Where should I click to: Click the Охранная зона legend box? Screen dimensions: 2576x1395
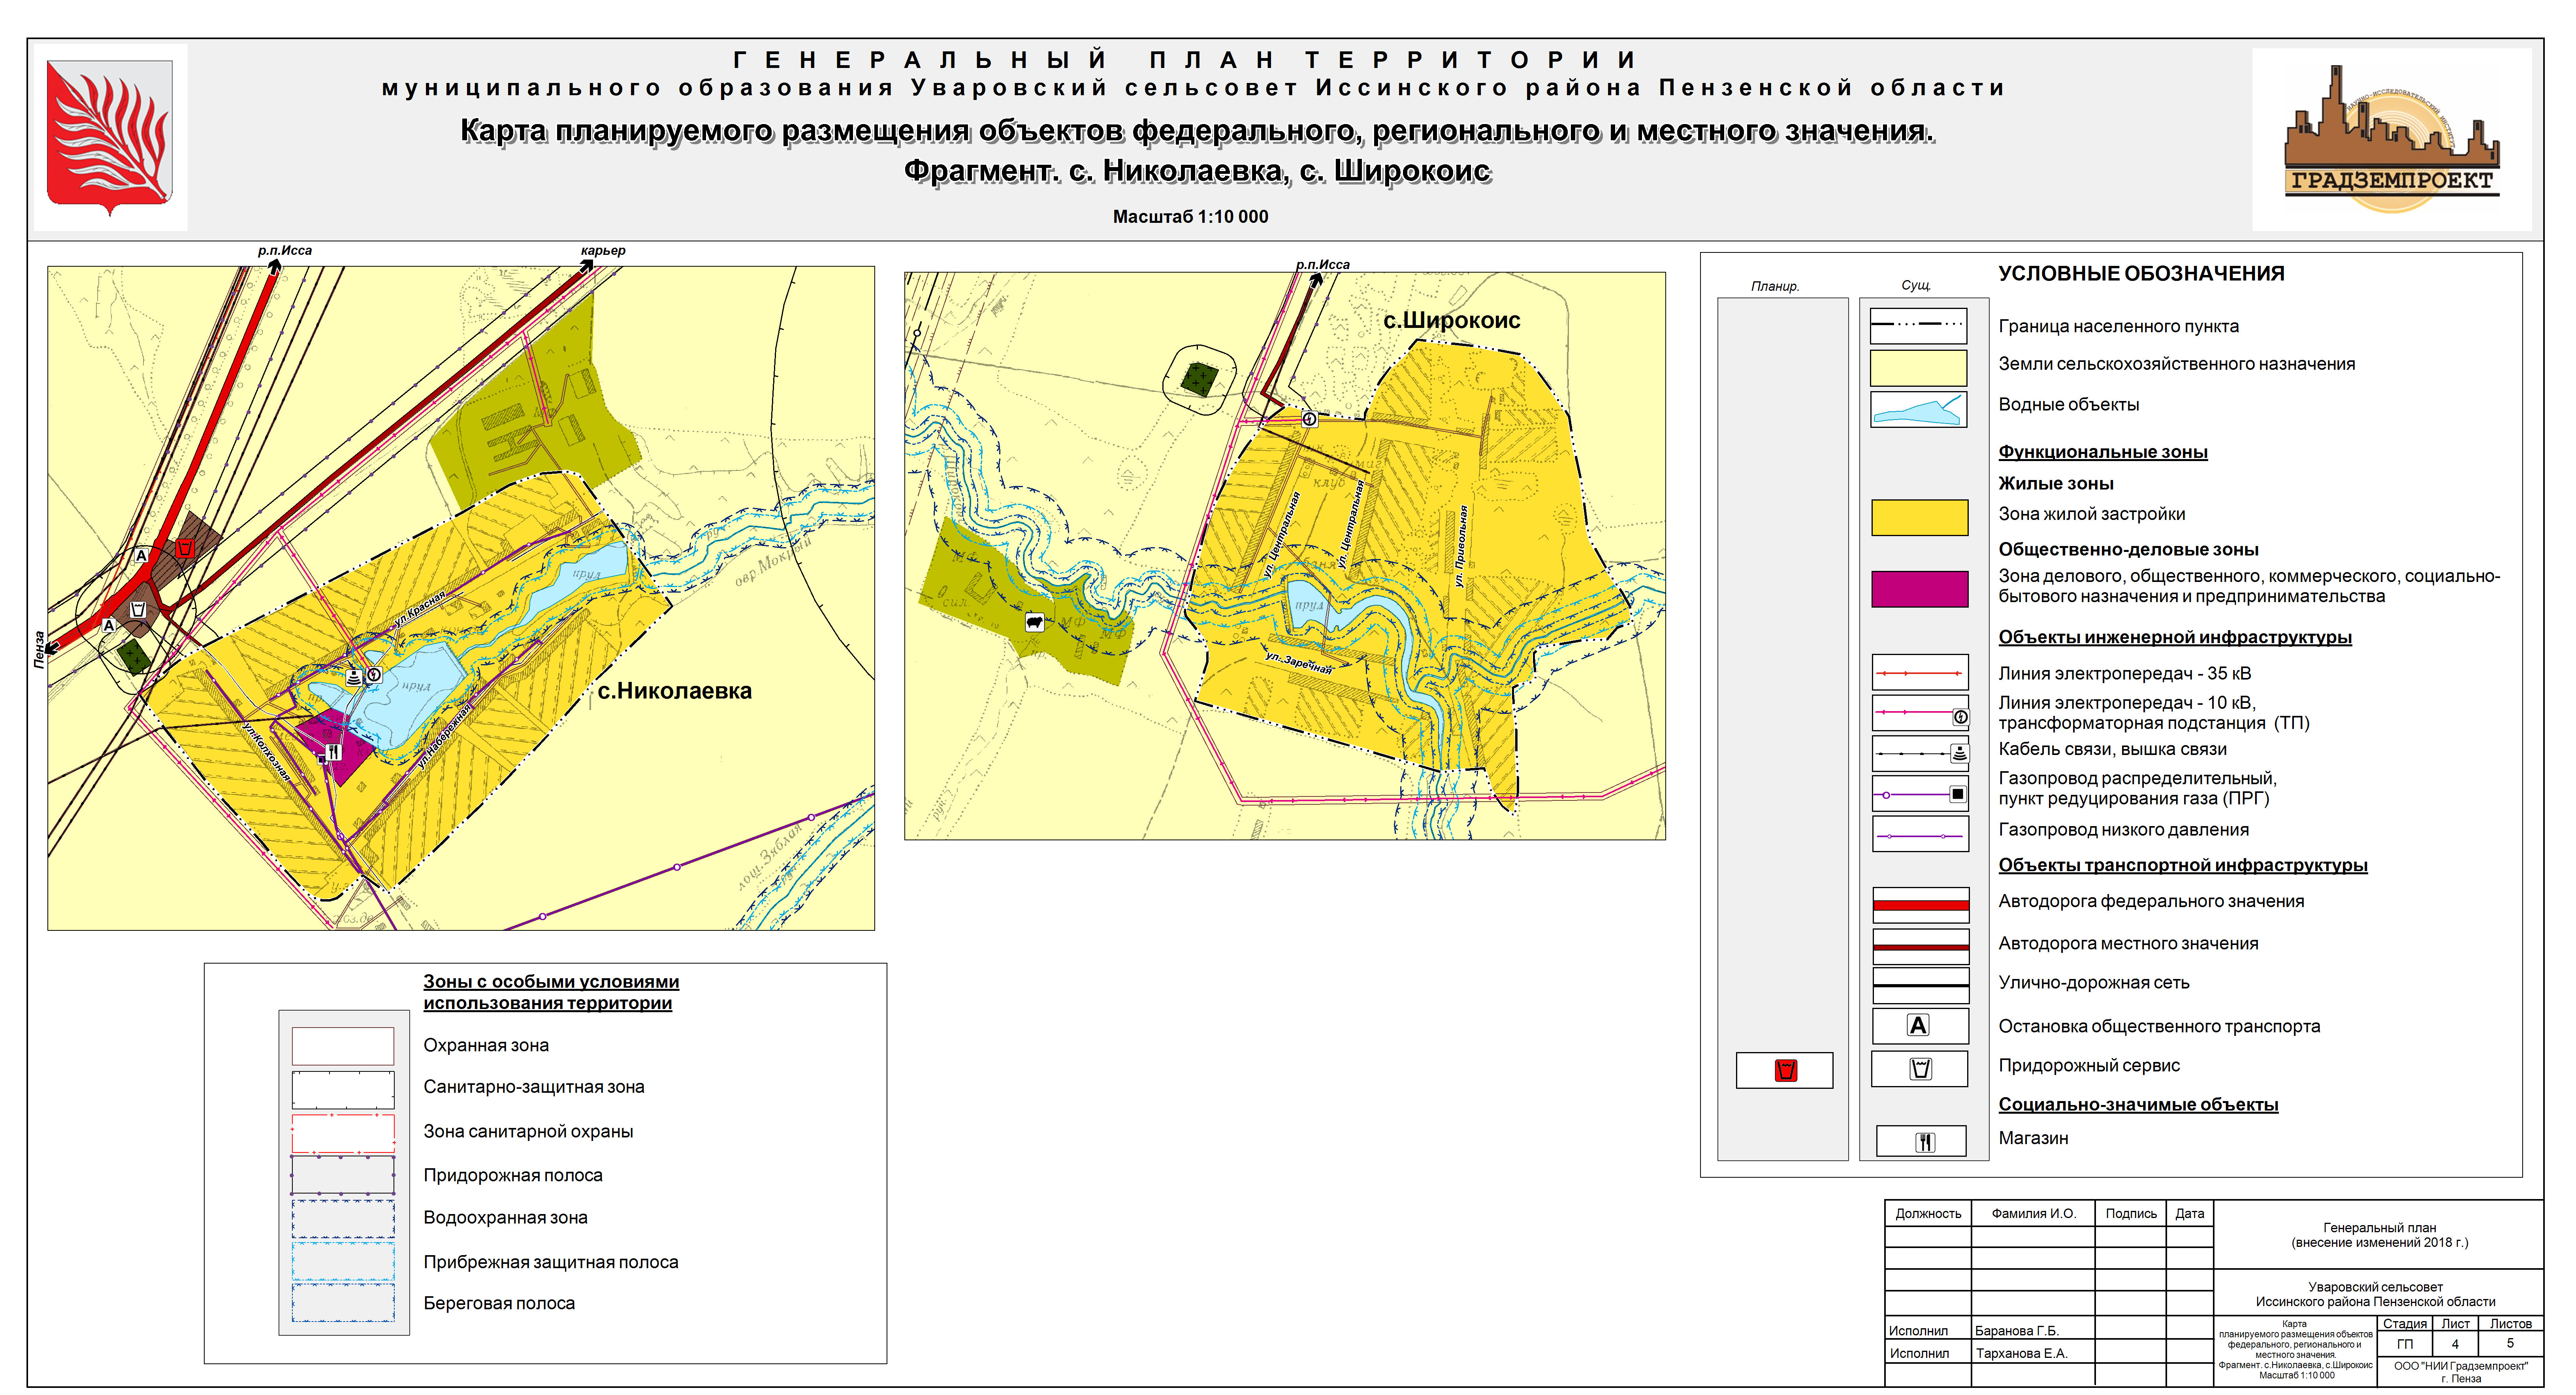342,1046
